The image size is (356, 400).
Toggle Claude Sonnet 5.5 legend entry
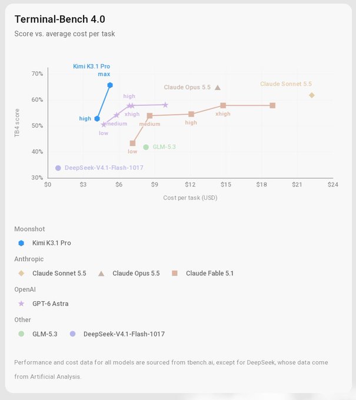click(x=52, y=274)
